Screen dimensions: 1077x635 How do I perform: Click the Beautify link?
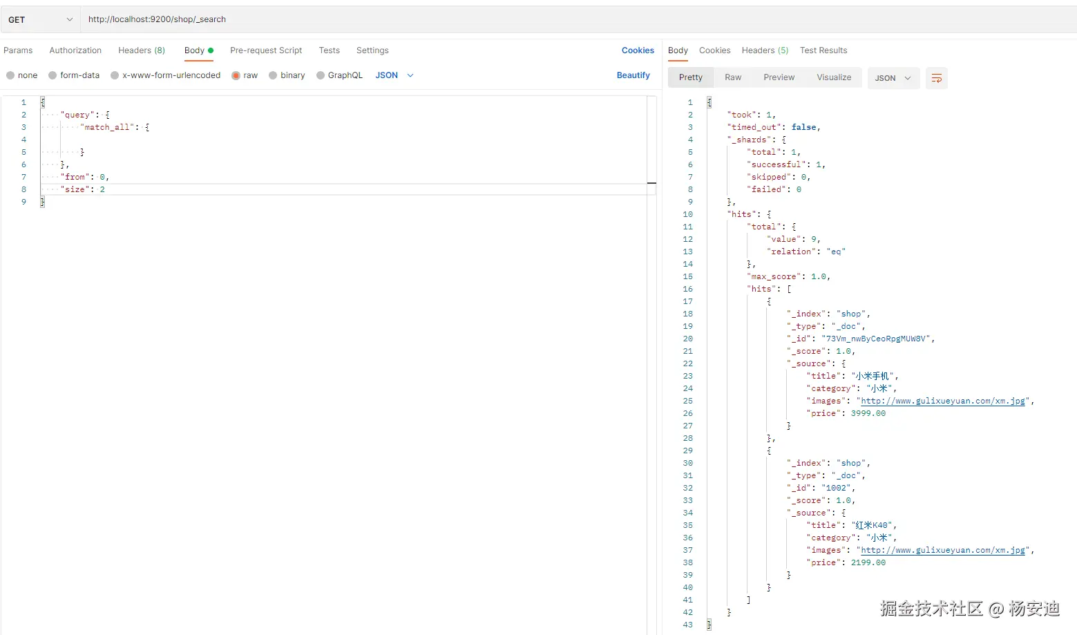click(x=633, y=75)
